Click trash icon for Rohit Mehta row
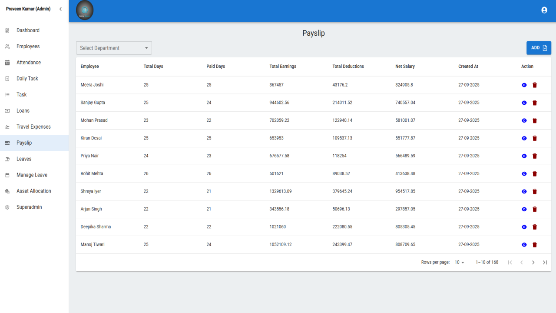This screenshot has width=556, height=313. (x=535, y=174)
